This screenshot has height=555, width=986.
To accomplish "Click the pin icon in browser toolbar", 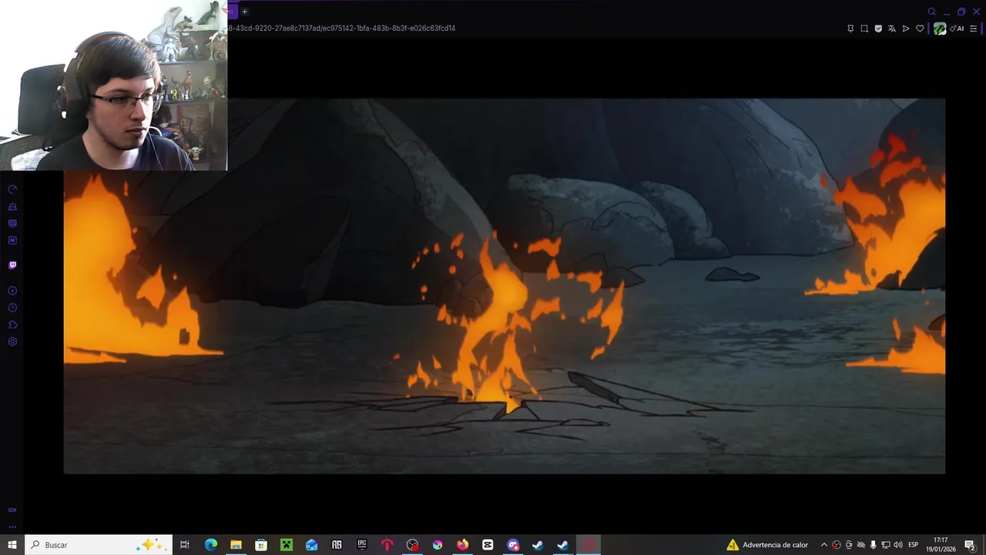I will coord(850,29).
